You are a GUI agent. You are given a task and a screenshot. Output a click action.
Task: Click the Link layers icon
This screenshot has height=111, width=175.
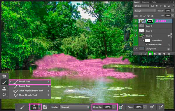coord(141,54)
